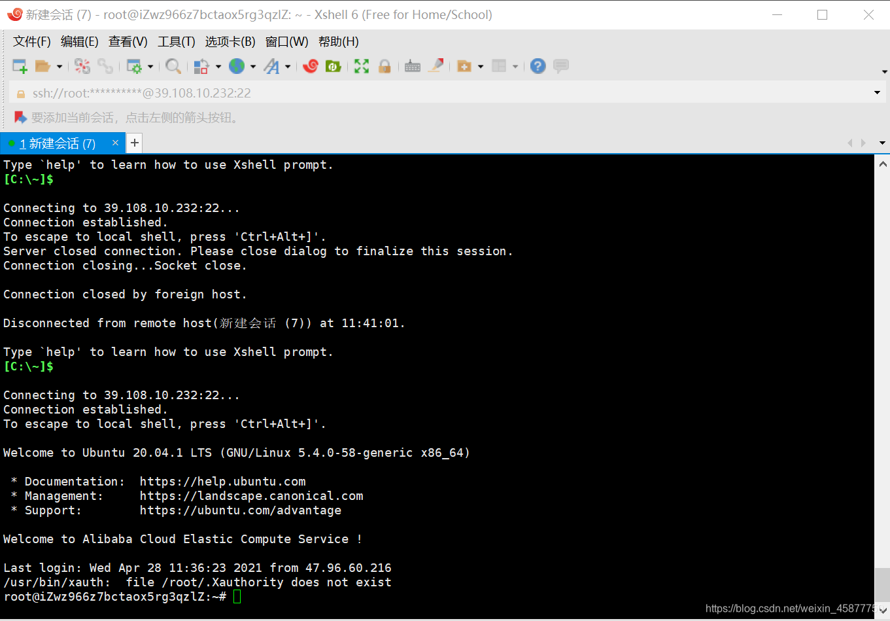Expand toolbar overflow options arrow

click(x=884, y=71)
